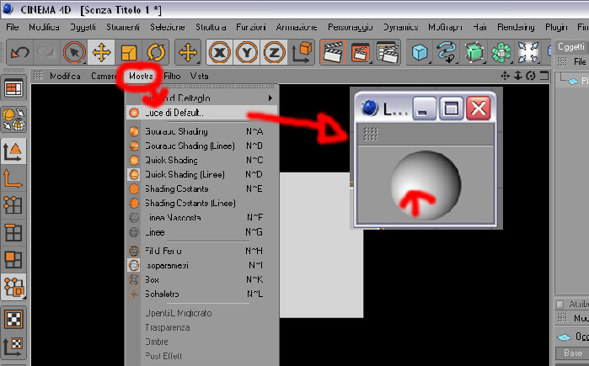The image size is (589, 366).
Task: Open the deformer arrows palette
Action: [x=528, y=52]
